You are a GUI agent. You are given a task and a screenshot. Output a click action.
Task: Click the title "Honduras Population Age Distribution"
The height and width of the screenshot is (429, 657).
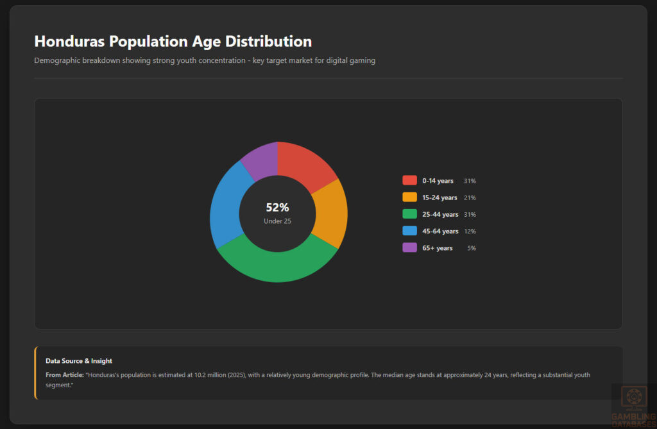(173, 41)
